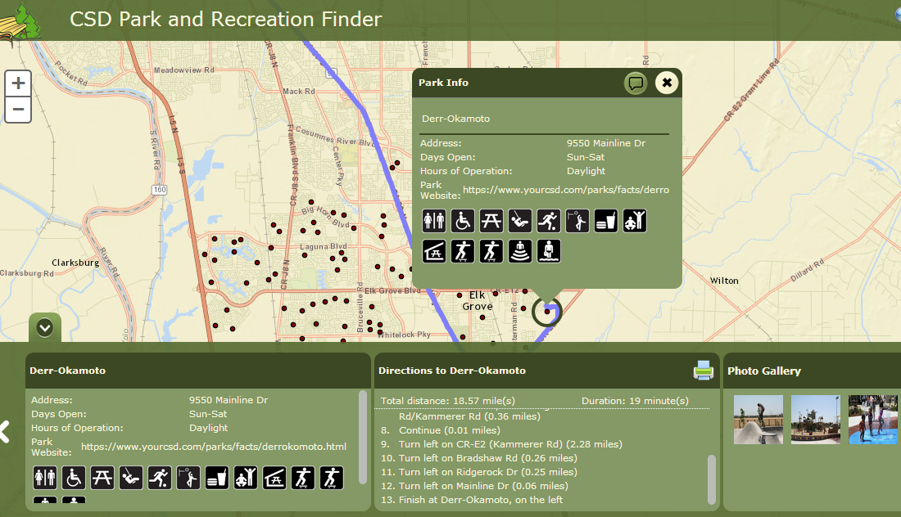Select the soccer field amenity icon

[x=548, y=220]
